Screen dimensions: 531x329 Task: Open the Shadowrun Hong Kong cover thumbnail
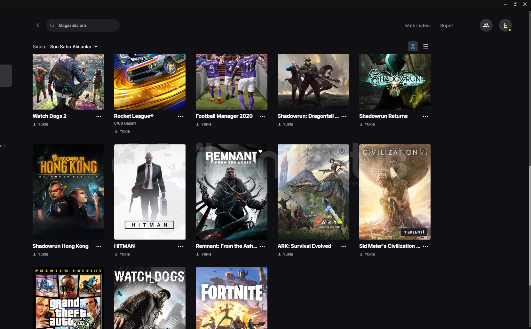point(68,192)
